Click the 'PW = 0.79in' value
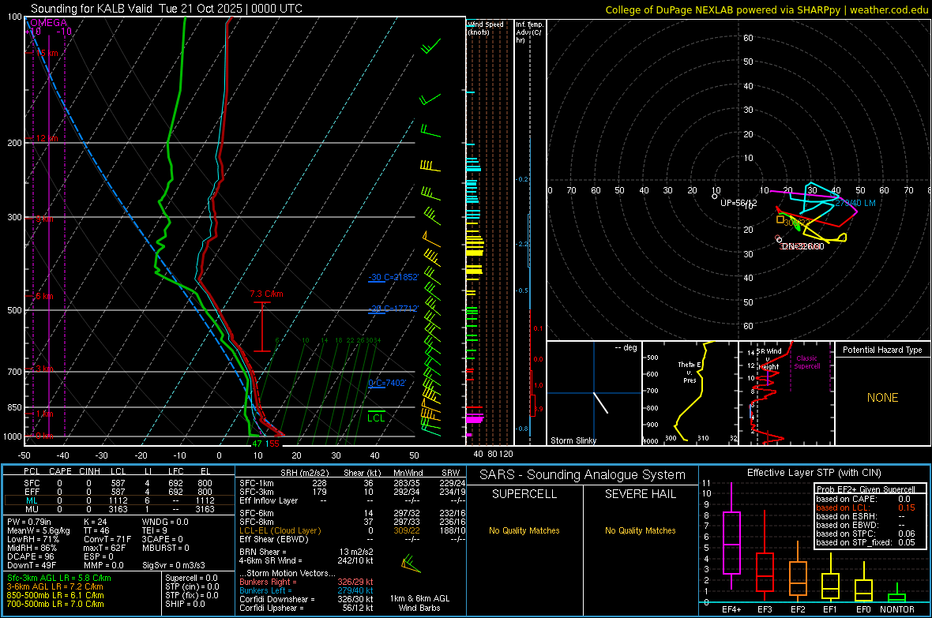The width and height of the screenshot is (932, 618). (32, 522)
